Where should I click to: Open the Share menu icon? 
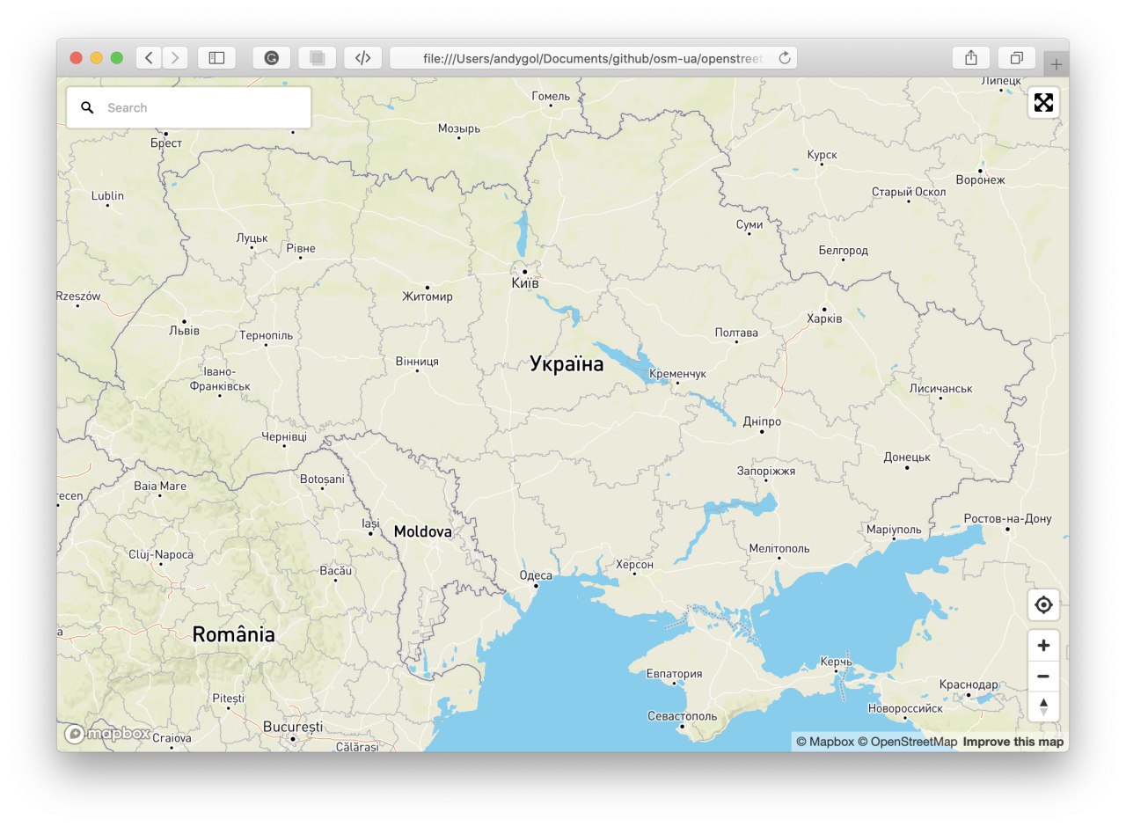pyautogui.click(x=971, y=58)
